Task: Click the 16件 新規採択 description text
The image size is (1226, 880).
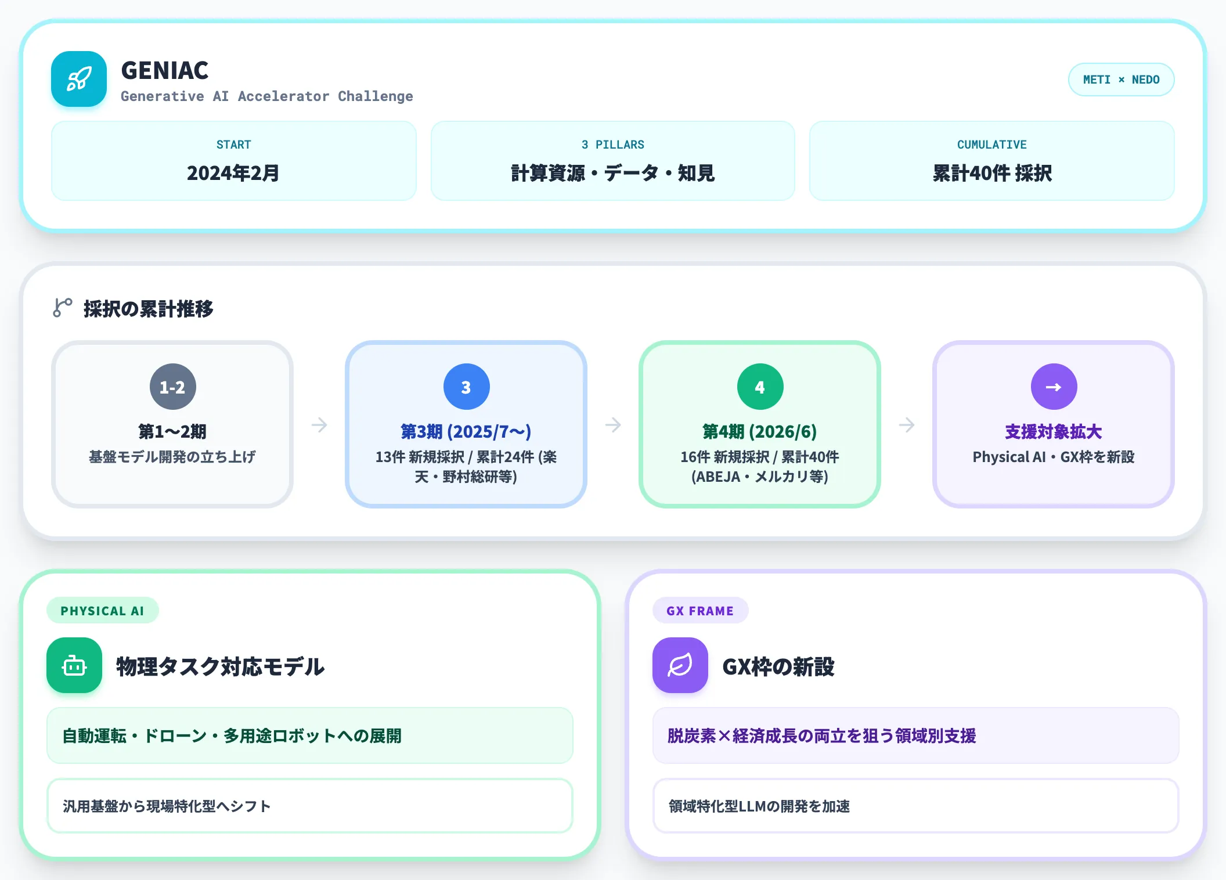Action: pyautogui.click(x=760, y=467)
